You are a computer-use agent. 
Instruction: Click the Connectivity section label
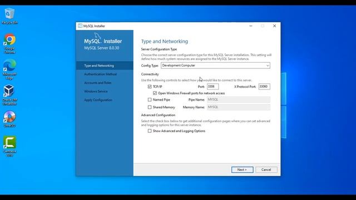(150, 74)
